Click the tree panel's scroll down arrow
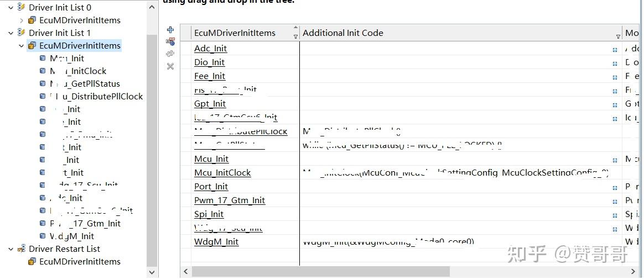 (152, 272)
